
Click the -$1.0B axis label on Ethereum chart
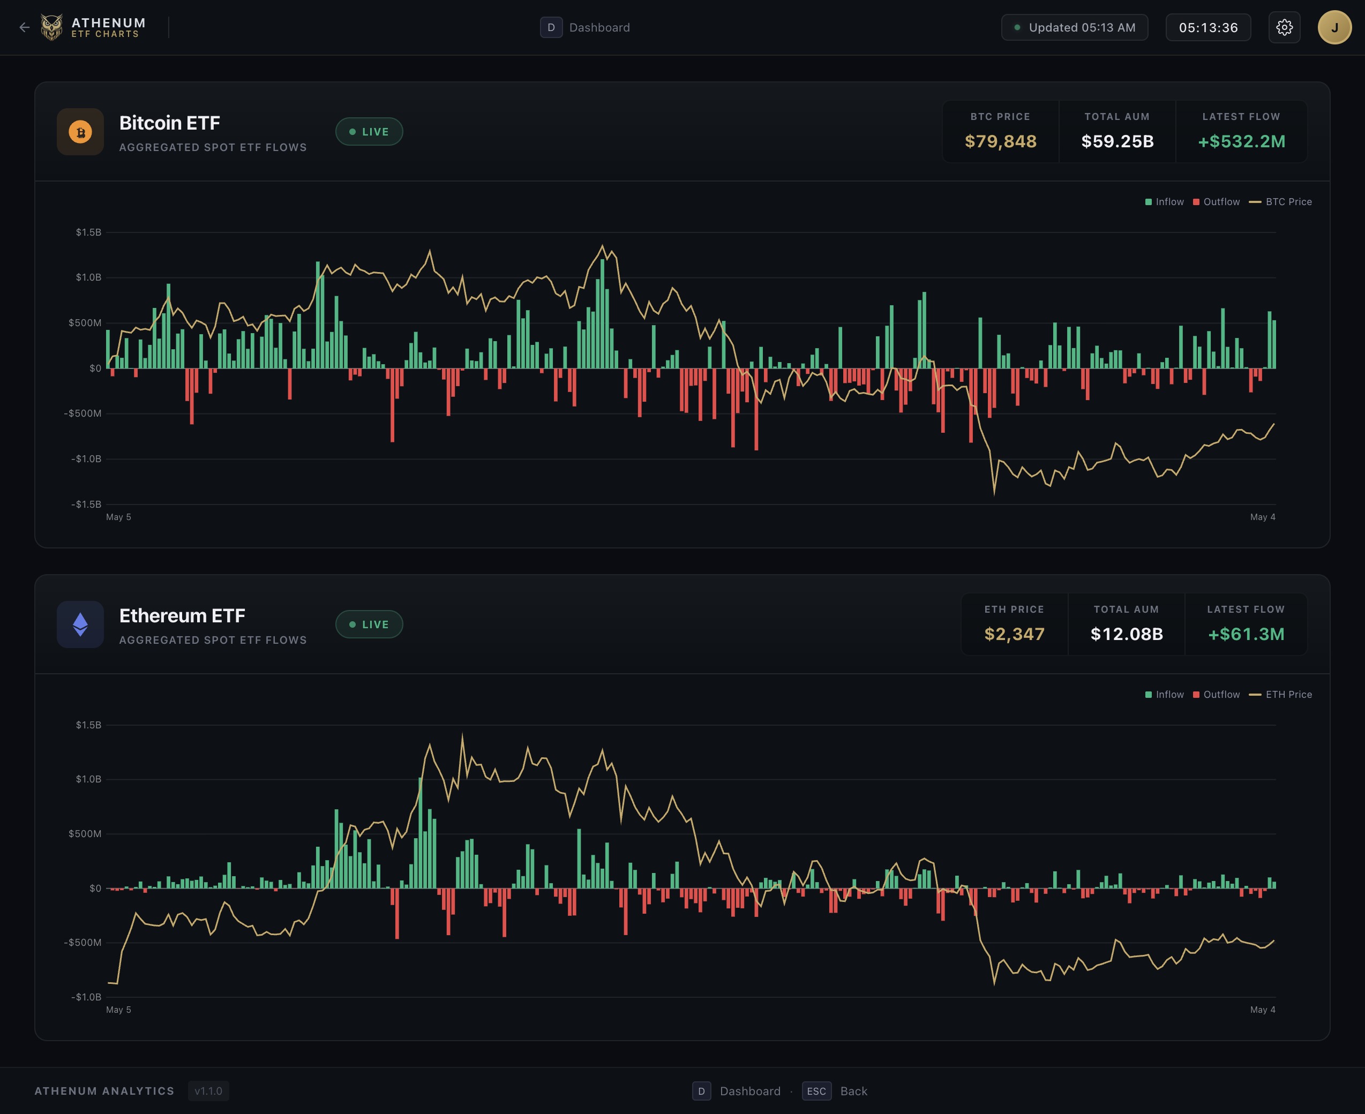pyautogui.click(x=86, y=997)
